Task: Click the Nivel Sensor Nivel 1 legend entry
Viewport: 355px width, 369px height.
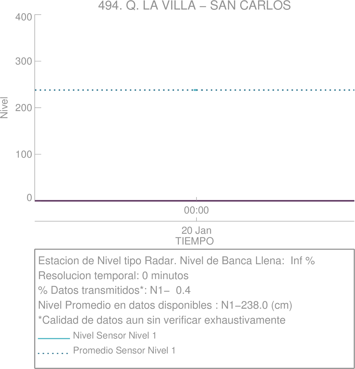Action: tap(115, 336)
